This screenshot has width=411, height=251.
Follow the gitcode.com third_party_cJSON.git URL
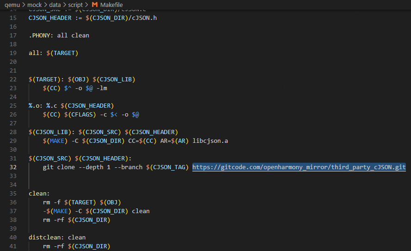pos(299,167)
